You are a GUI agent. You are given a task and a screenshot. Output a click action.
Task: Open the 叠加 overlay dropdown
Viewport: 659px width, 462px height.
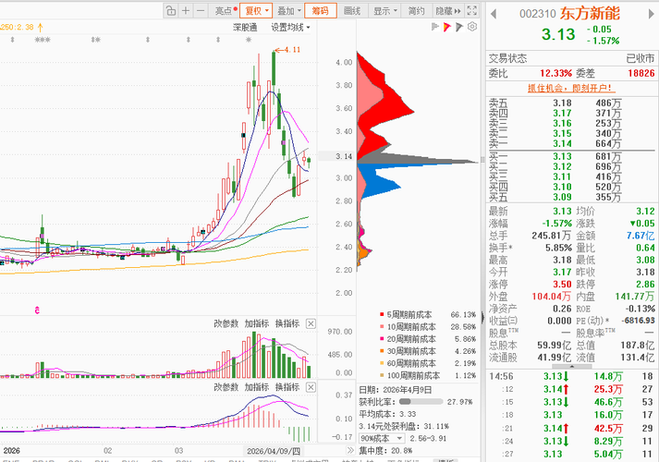[x=289, y=11]
